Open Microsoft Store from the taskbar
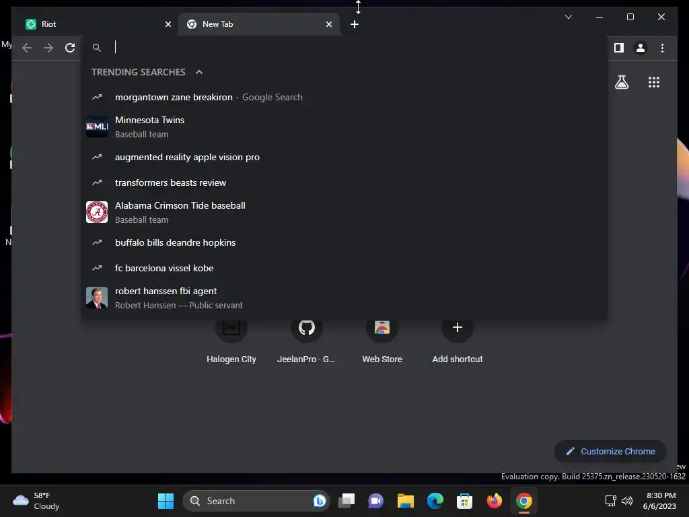Screen dimensions: 689x517 point(464,501)
